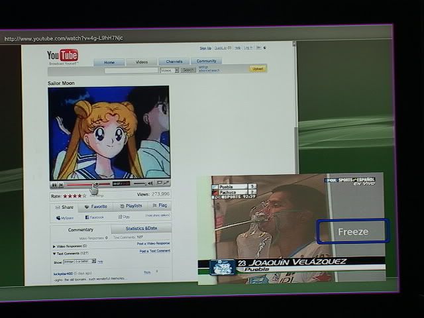424x318 pixels.
Task: Open the Channels tab
Action: click(x=174, y=62)
